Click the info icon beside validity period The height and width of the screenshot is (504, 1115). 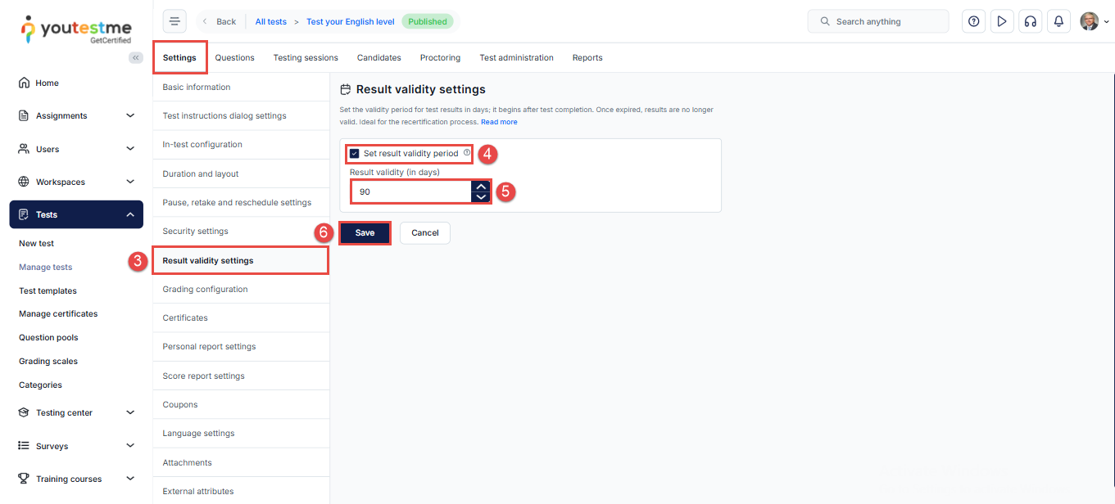[x=467, y=152]
